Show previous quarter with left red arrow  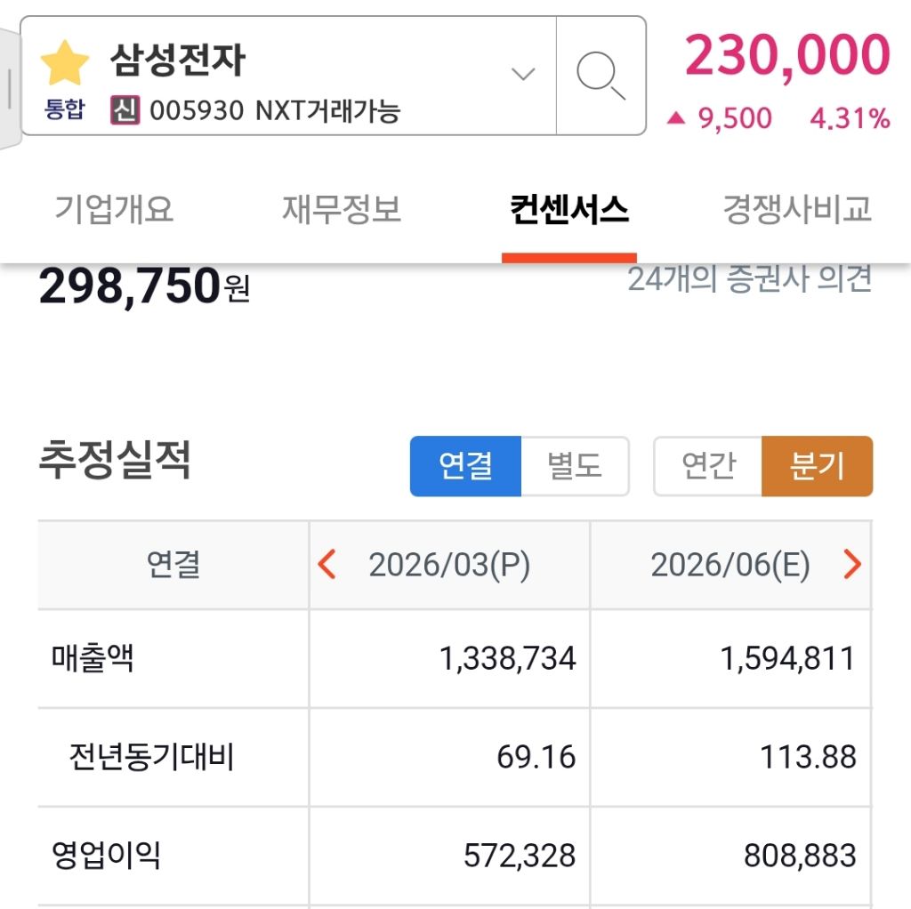tap(327, 564)
